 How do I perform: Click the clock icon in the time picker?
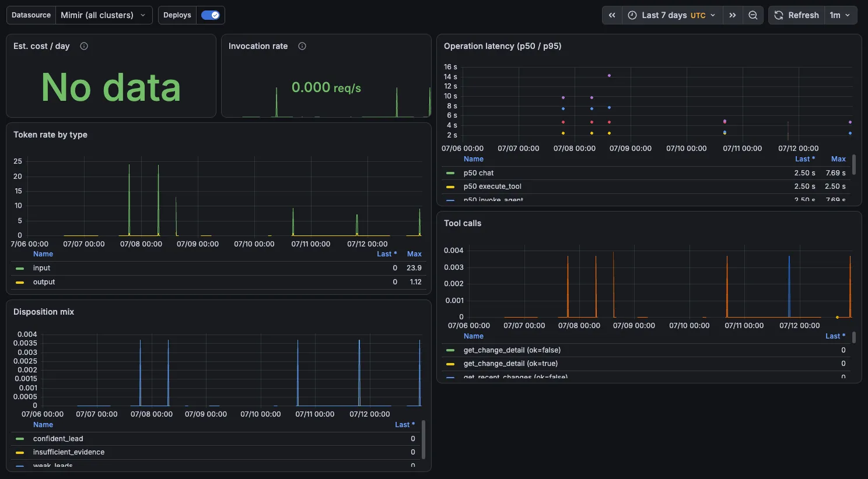tap(632, 15)
